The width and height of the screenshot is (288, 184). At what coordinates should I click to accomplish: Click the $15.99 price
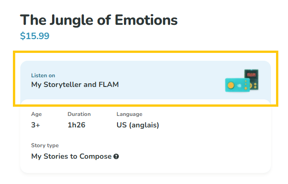35,36
